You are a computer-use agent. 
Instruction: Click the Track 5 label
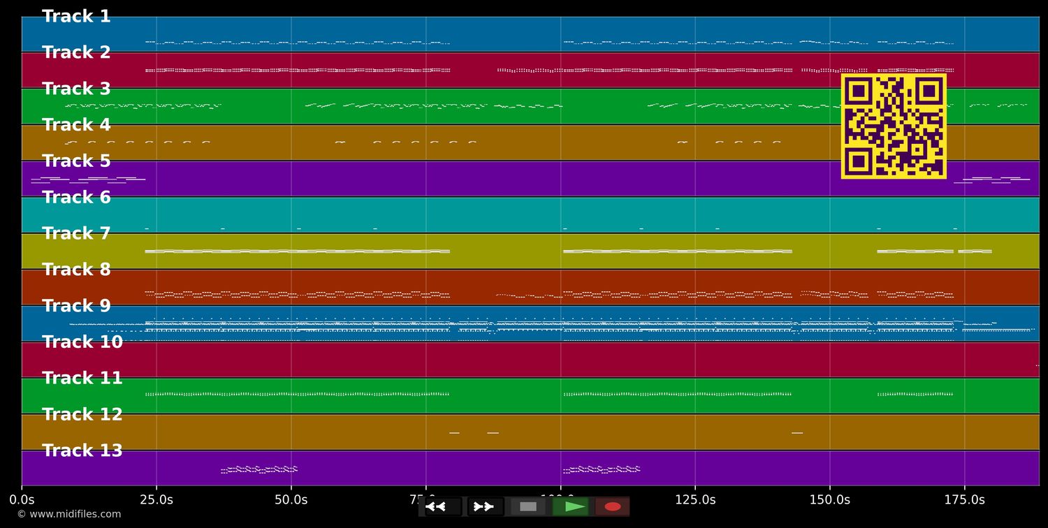pos(76,161)
